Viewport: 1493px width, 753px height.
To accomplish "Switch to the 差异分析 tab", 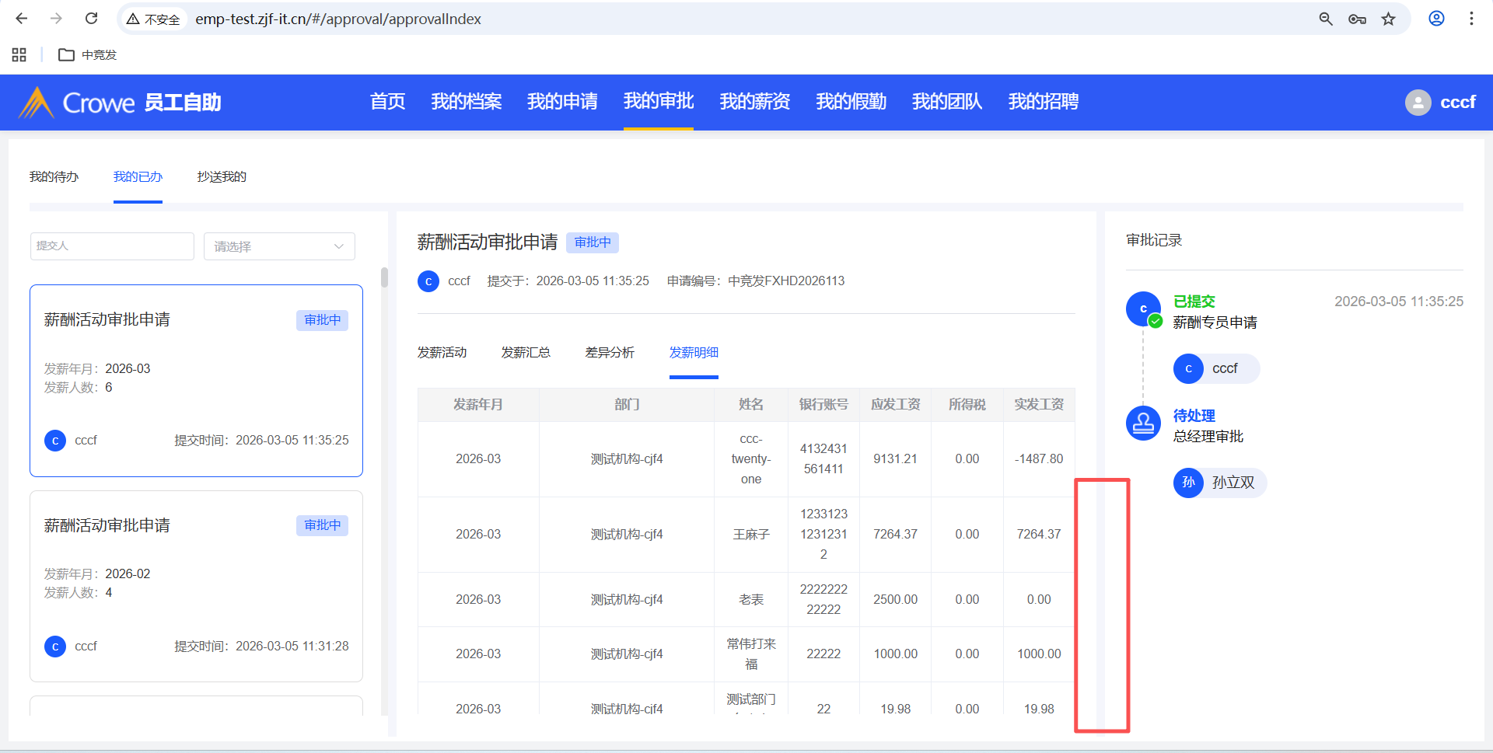I will (x=610, y=353).
